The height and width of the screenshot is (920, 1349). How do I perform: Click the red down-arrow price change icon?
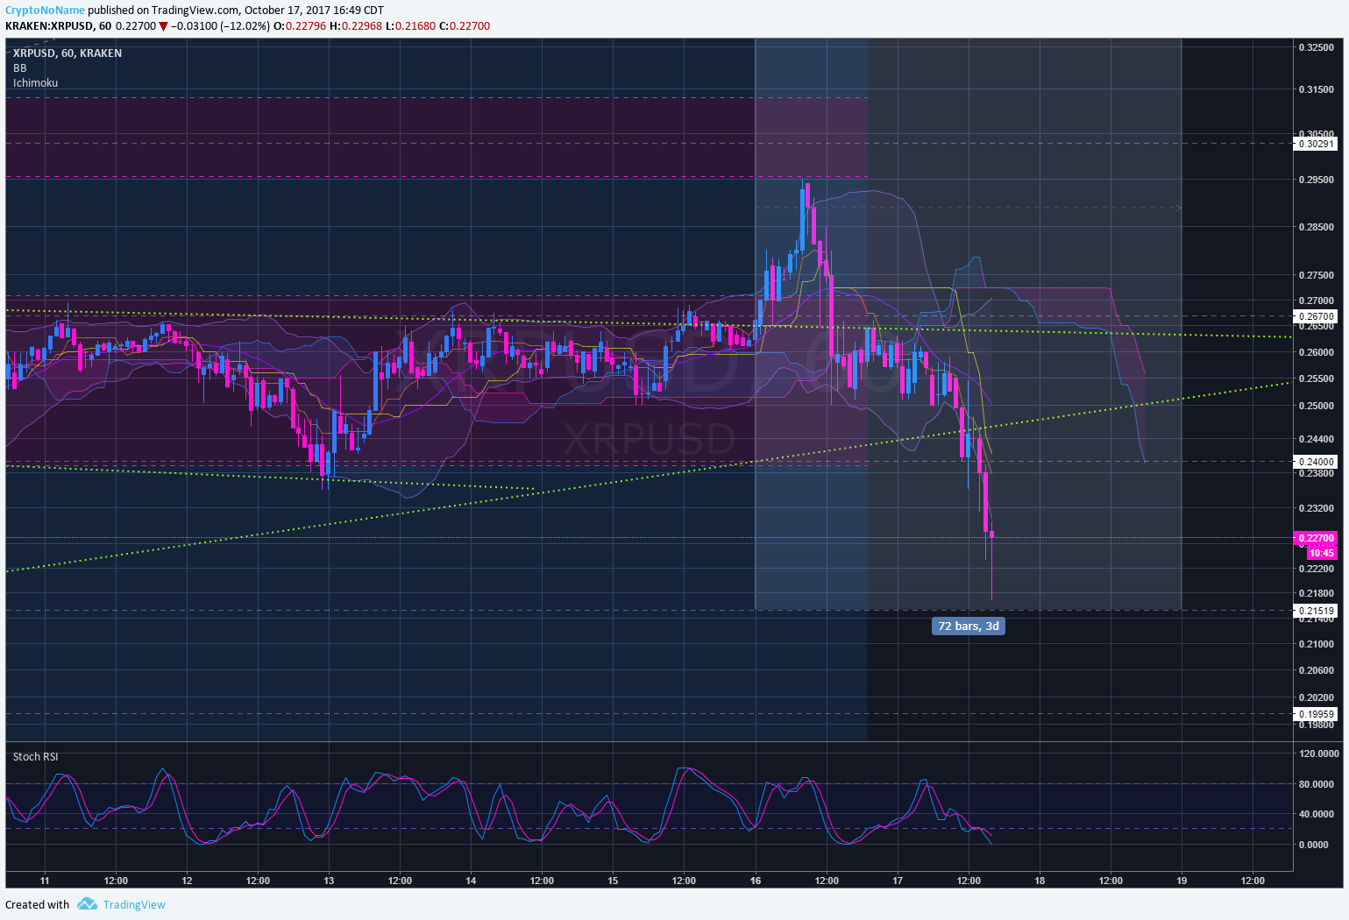163,26
